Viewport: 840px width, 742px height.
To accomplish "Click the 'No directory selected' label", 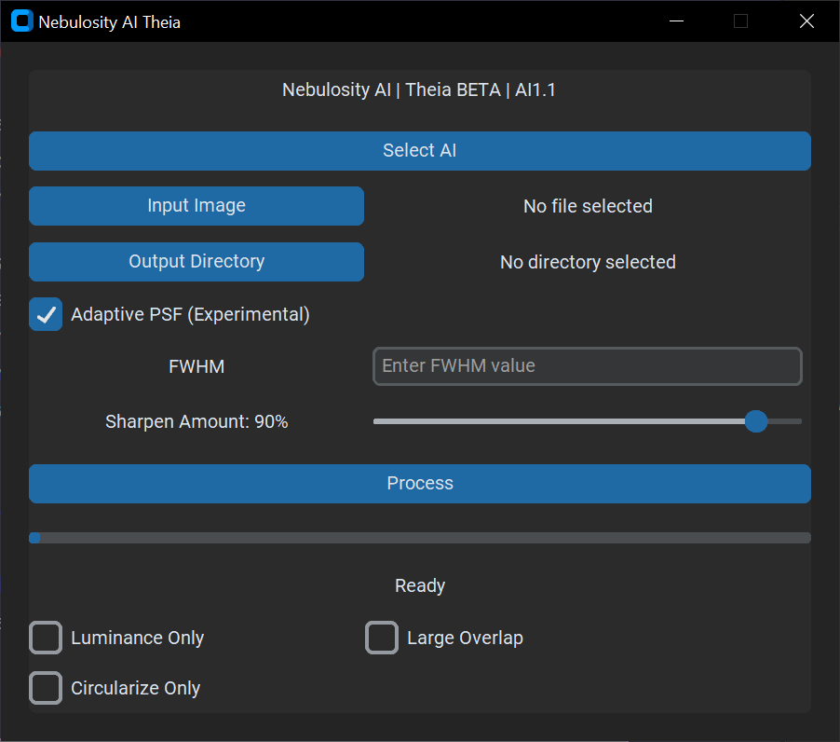I will [587, 262].
